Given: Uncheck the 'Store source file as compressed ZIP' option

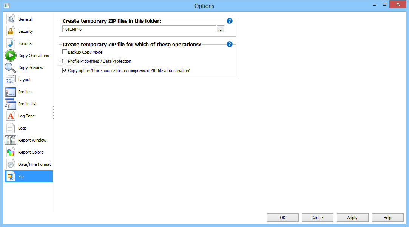Looking at the screenshot, I should 65,70.
